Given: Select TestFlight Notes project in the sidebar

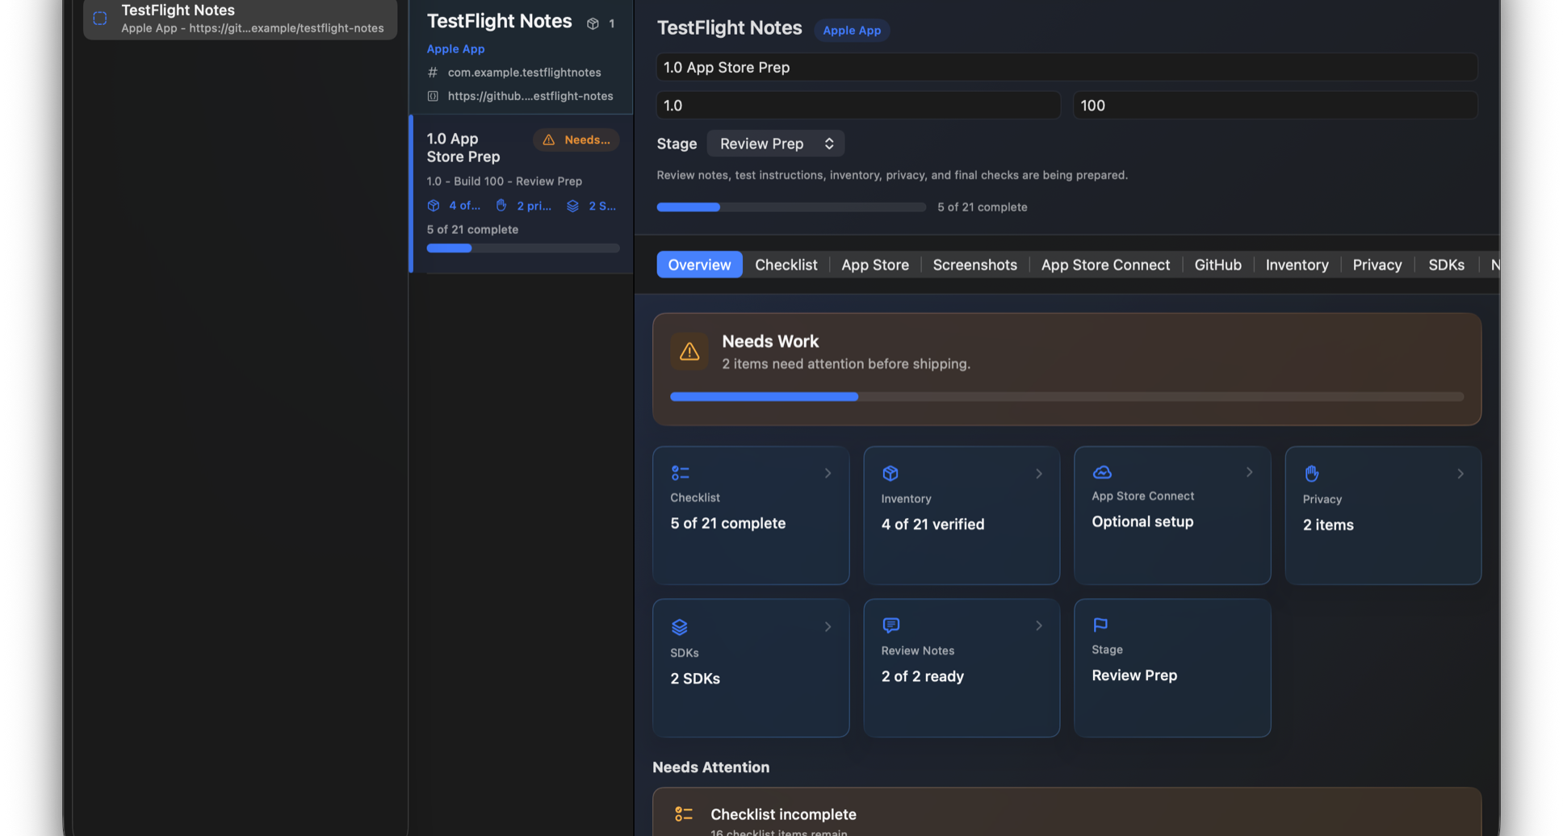Looking at the screenshot, I should [x=241, y=19].
